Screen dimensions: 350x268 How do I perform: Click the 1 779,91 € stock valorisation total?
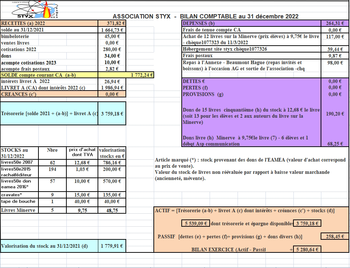tap(112, 246)
